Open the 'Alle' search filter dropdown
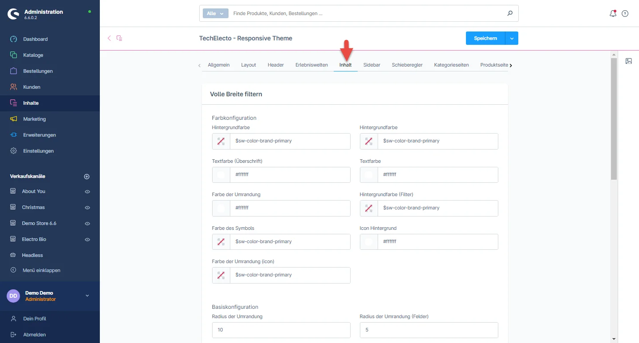 pos(215,13)
